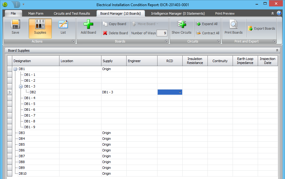Open the help question mark icon
Viewport: 285px width, 179px height.
point(279,13)
